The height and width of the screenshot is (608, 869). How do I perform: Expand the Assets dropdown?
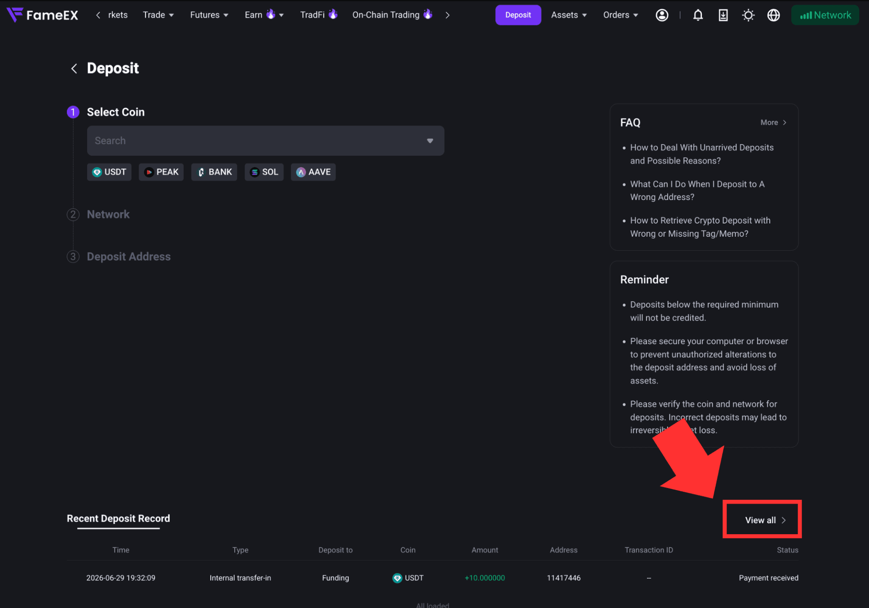click(x=569, y=15)
